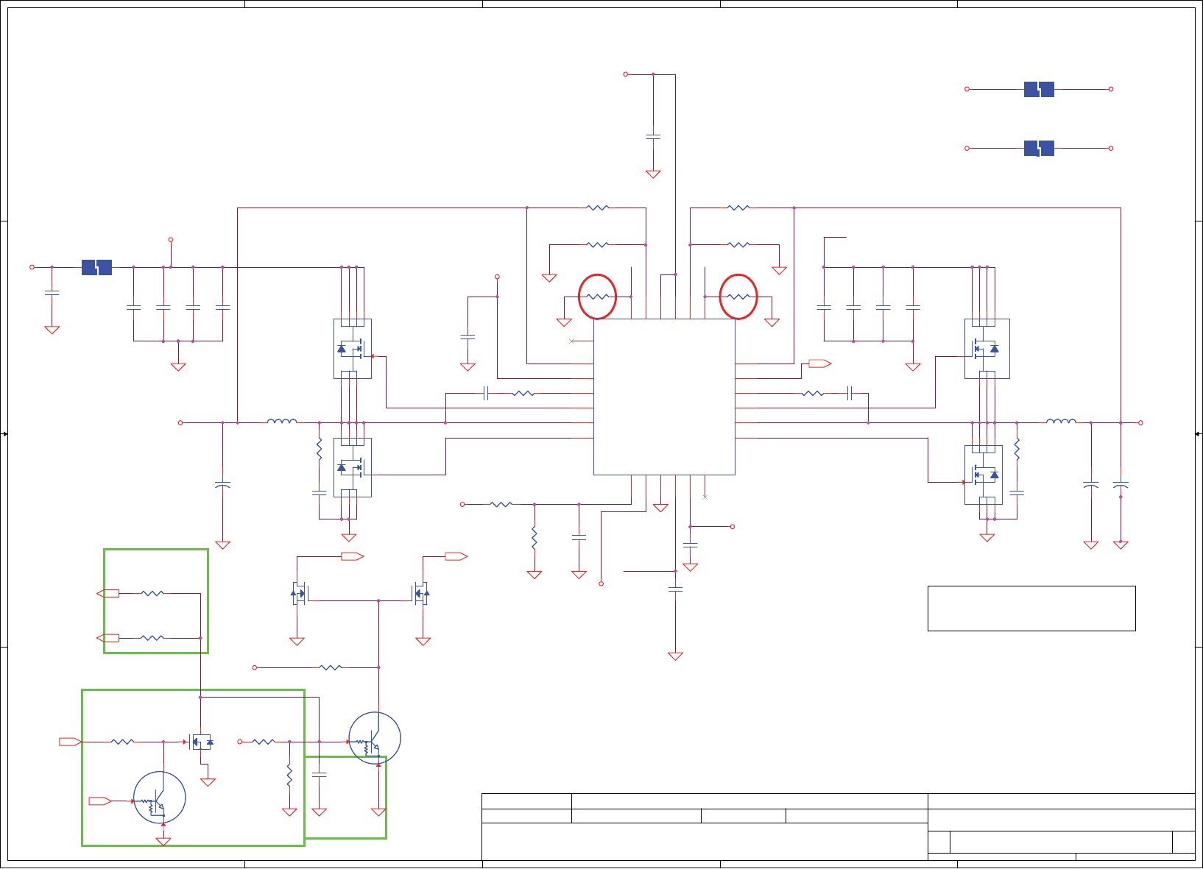1203x869 pixels.
Task: Select the resistor inside the left red circle
Action: coord(598,297)
